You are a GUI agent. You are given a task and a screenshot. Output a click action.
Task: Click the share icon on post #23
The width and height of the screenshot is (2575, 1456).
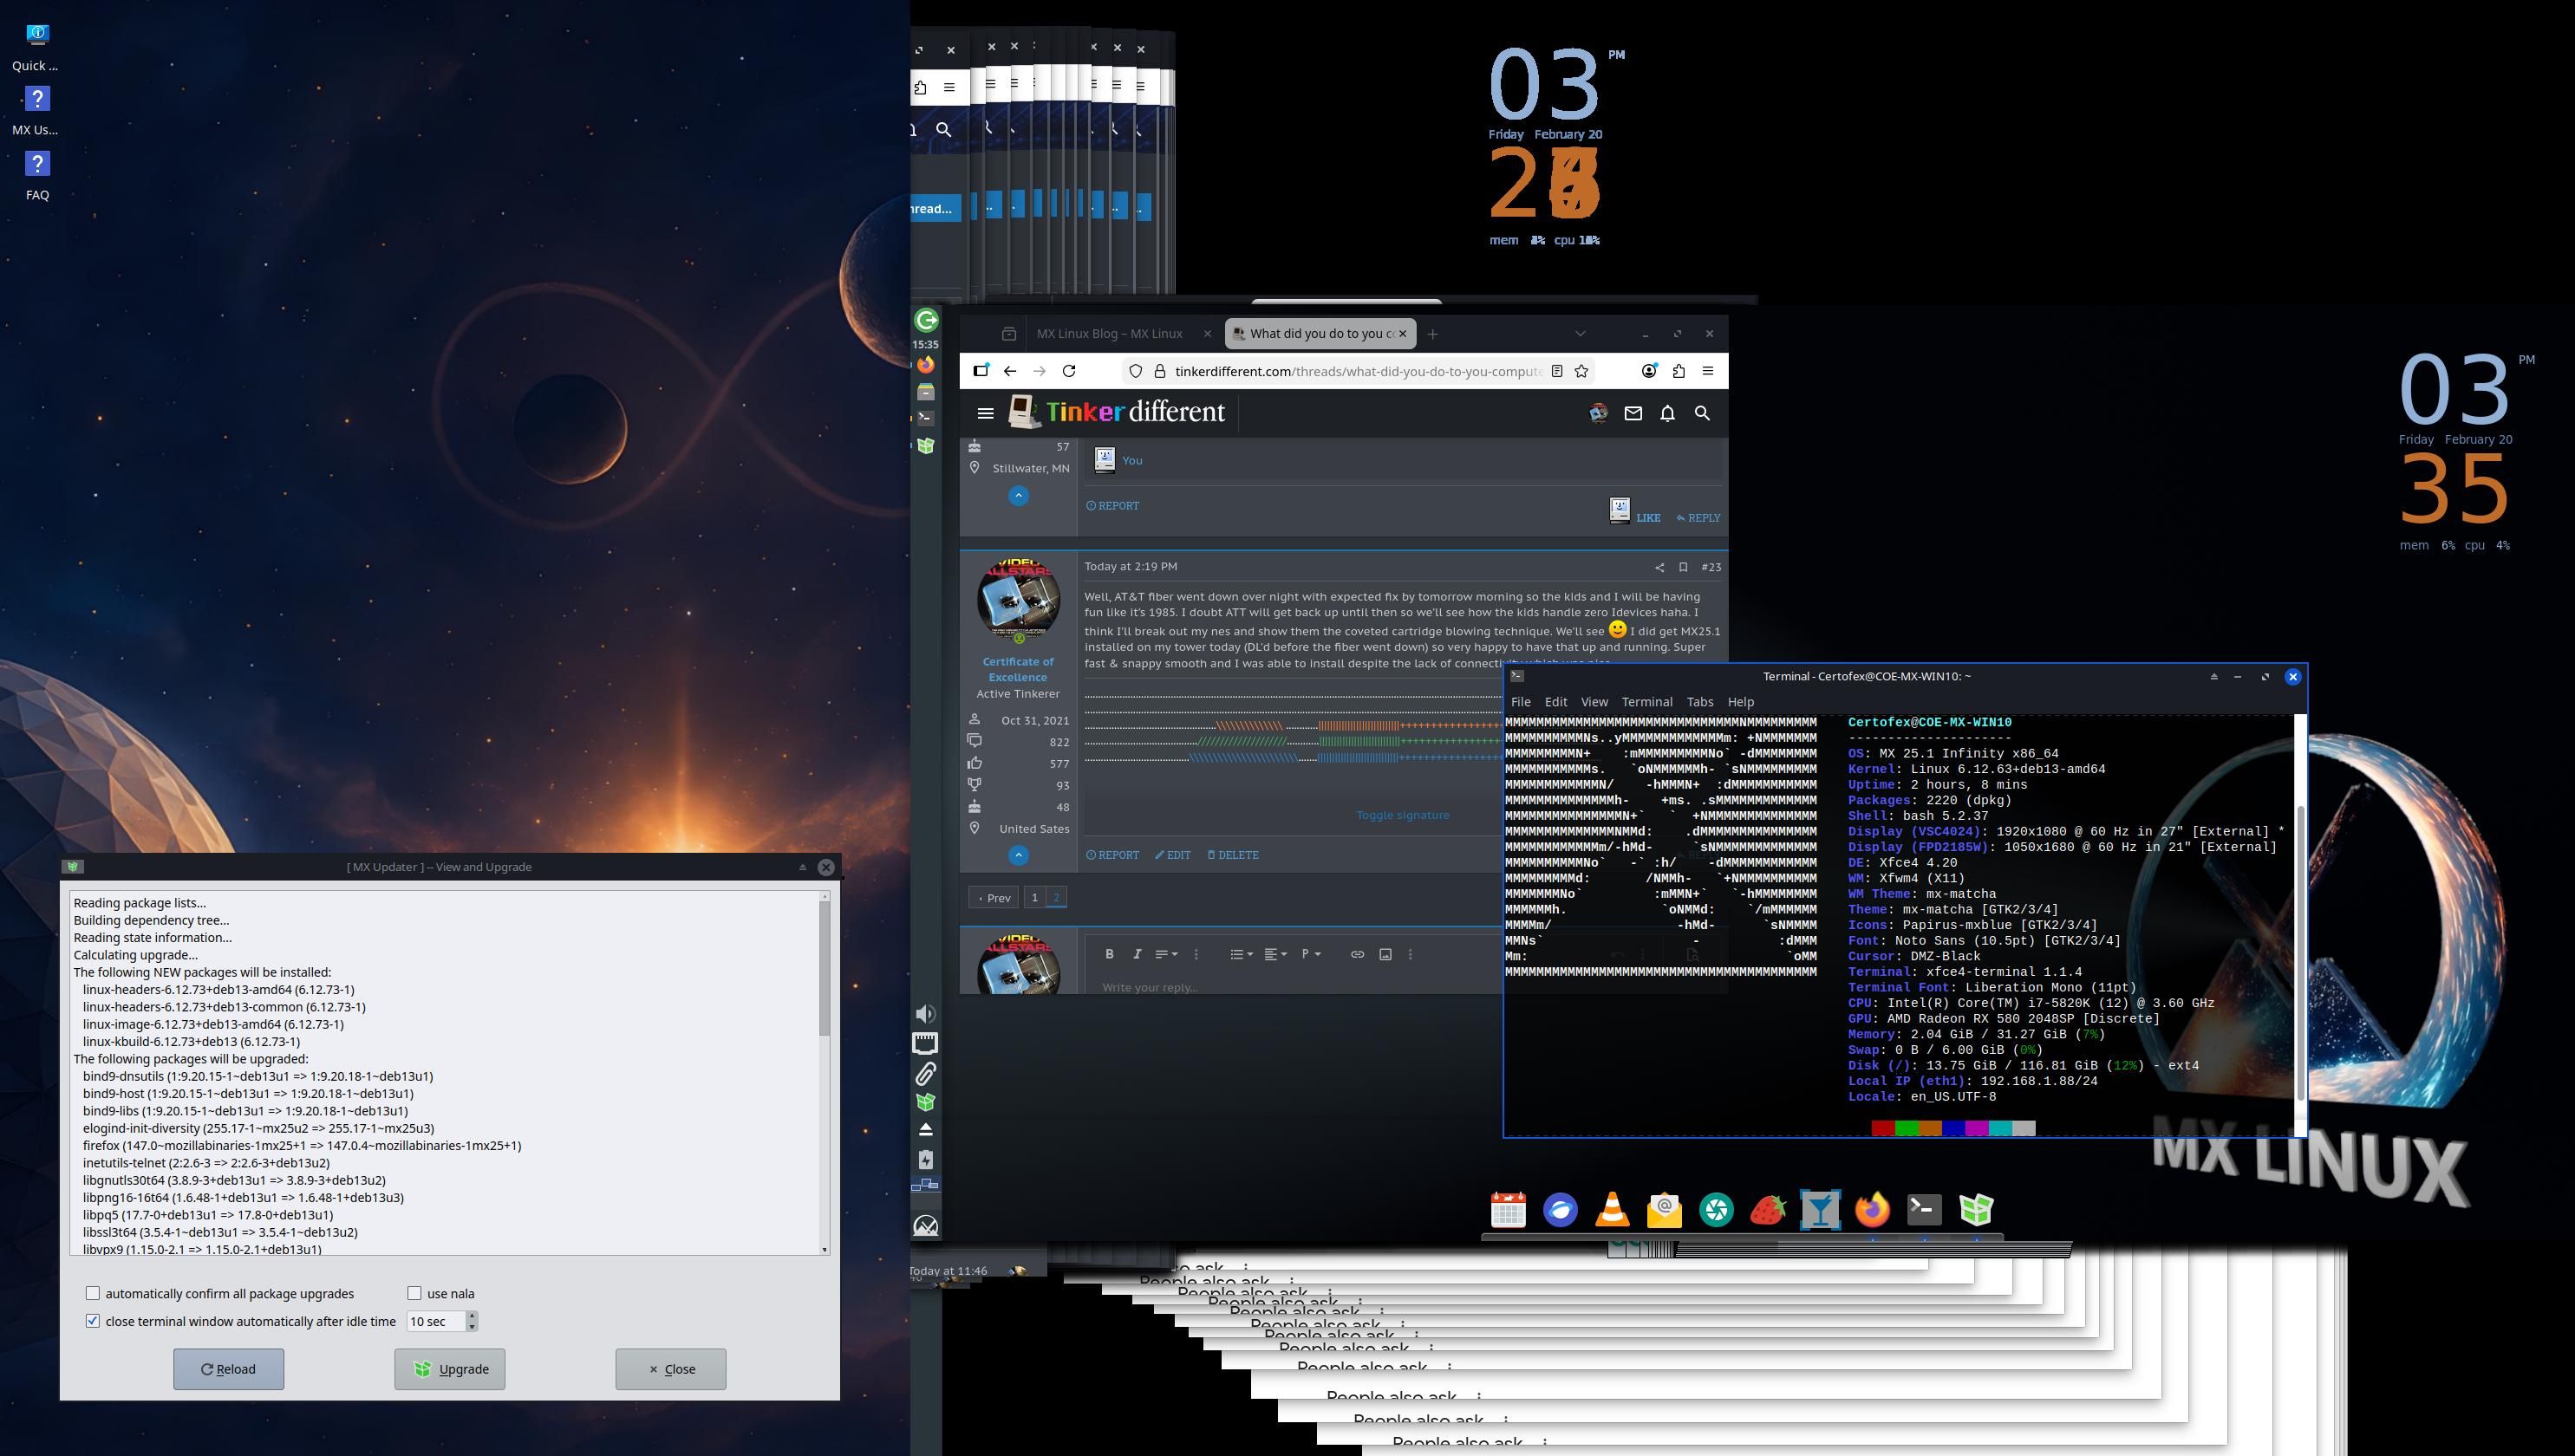1659,567
